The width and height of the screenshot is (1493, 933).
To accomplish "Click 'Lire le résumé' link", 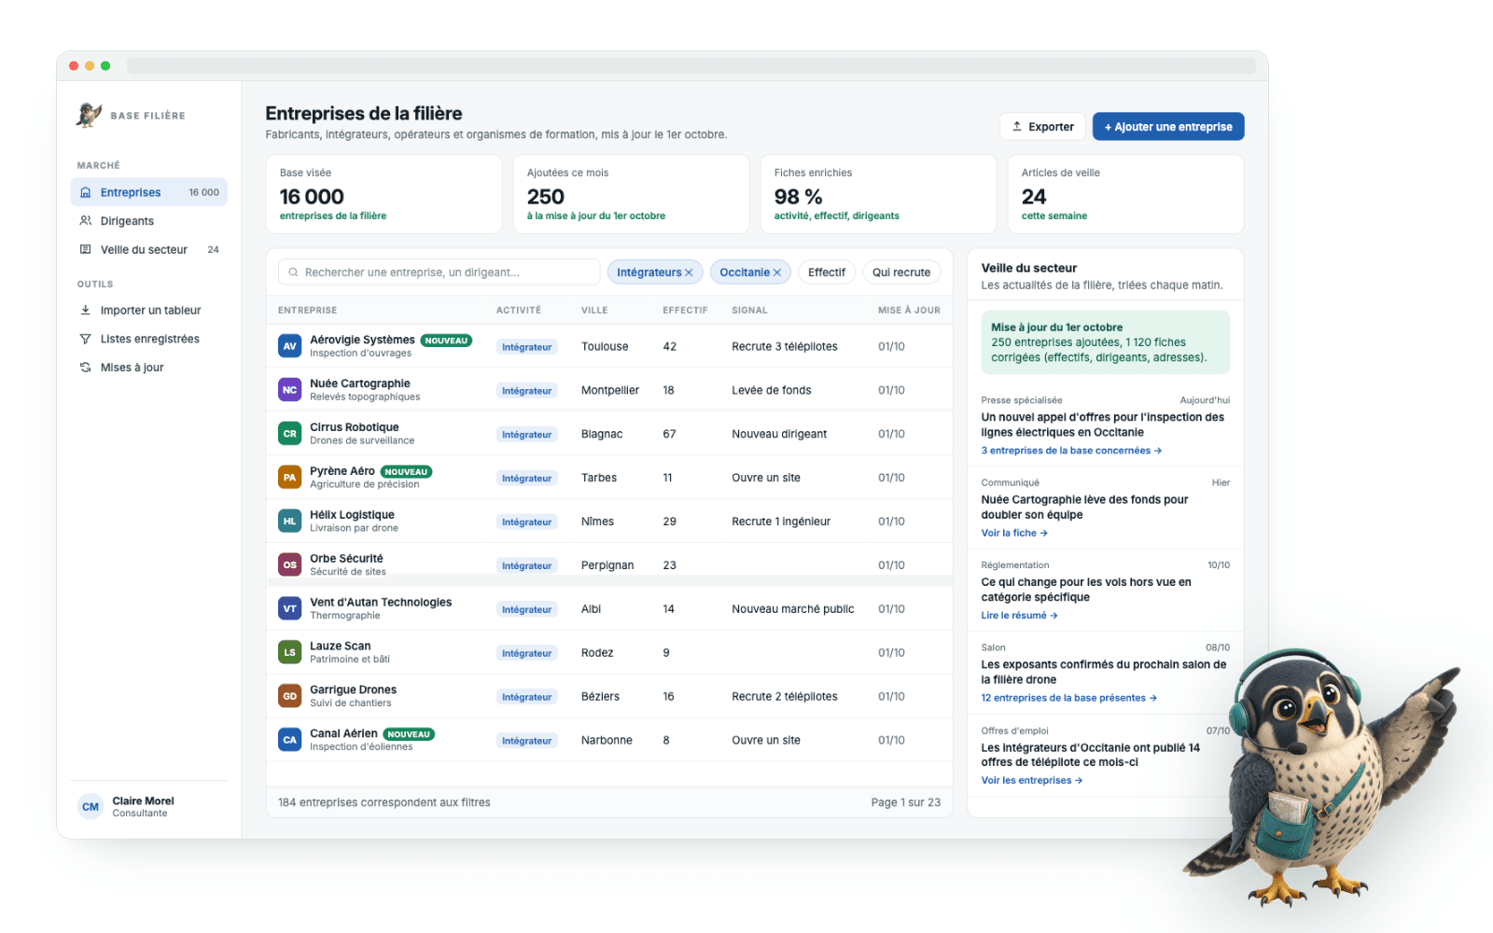I will point(1019,616).
